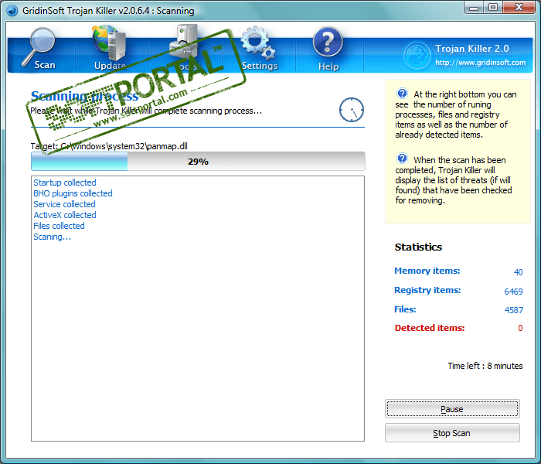
Task: Select the 'Service collected' log line
Action: pyautogui.click(x=64, y=204)
